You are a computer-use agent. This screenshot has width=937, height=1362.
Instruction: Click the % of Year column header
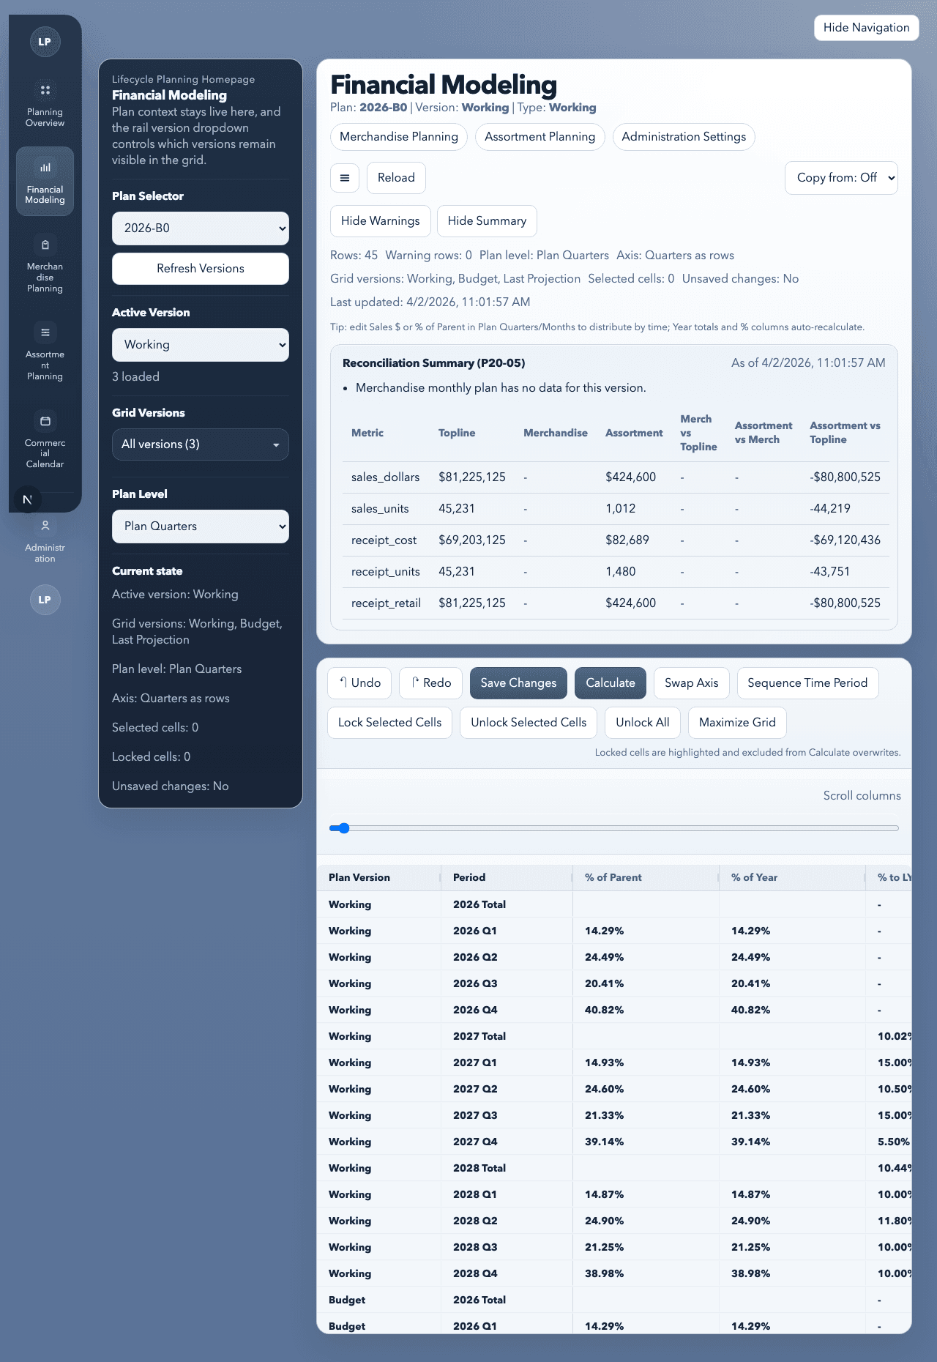click(x=792, y=877)
